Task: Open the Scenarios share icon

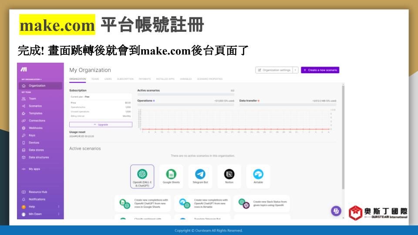Action: click(x=24, y=106)
